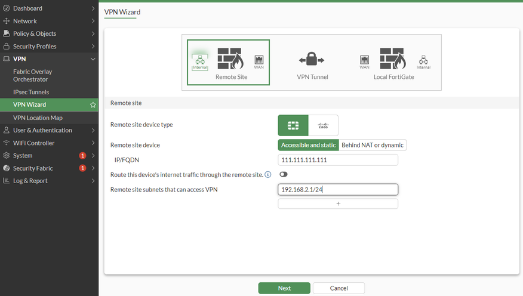Image resolution: width=523 pixels, height=296 pixels.
Task: Click the Security Profiles lock icon
Action: click(x=7, y=46)
